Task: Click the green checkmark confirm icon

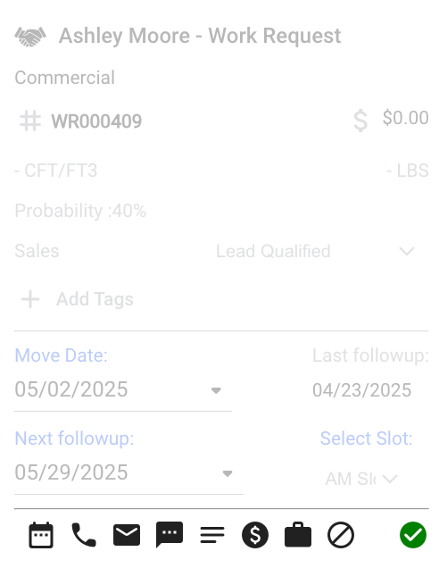Action: 413,535
